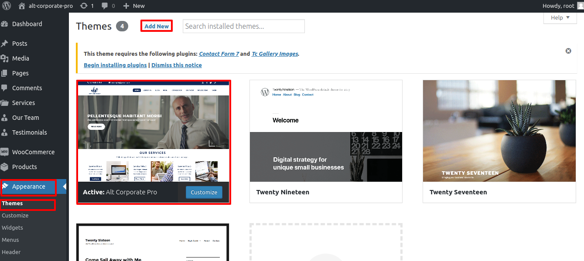Collapse Appearance menu arrow indicator
The height and width of the screenshot is (261, 584).
point(65,186)
